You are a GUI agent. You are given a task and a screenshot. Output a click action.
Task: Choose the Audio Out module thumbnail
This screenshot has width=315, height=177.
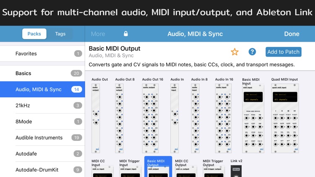click(x=96, y=118)
